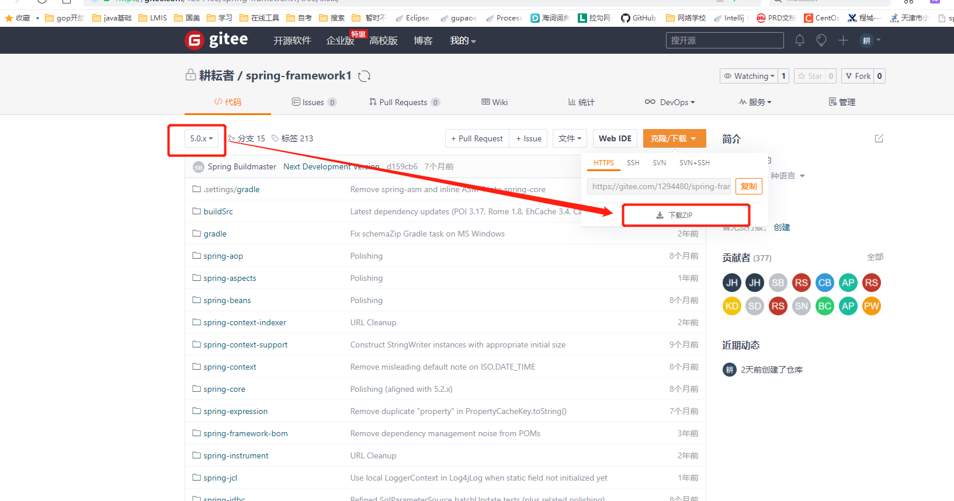Screen dimensions: 954x501
Task: Open the gradle folder
Action: (x=215, y=234)
